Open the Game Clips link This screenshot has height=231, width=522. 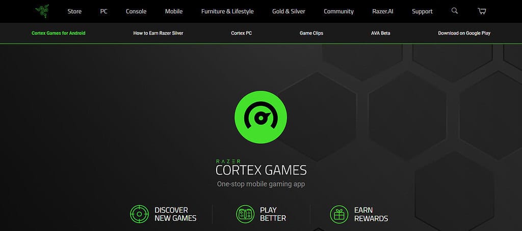click(x=311, y=33)
